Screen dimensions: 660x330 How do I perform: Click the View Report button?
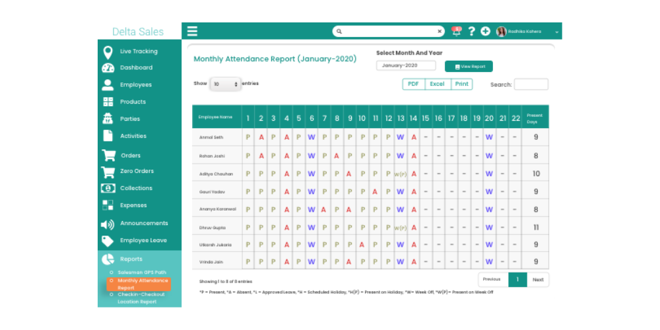469,67
